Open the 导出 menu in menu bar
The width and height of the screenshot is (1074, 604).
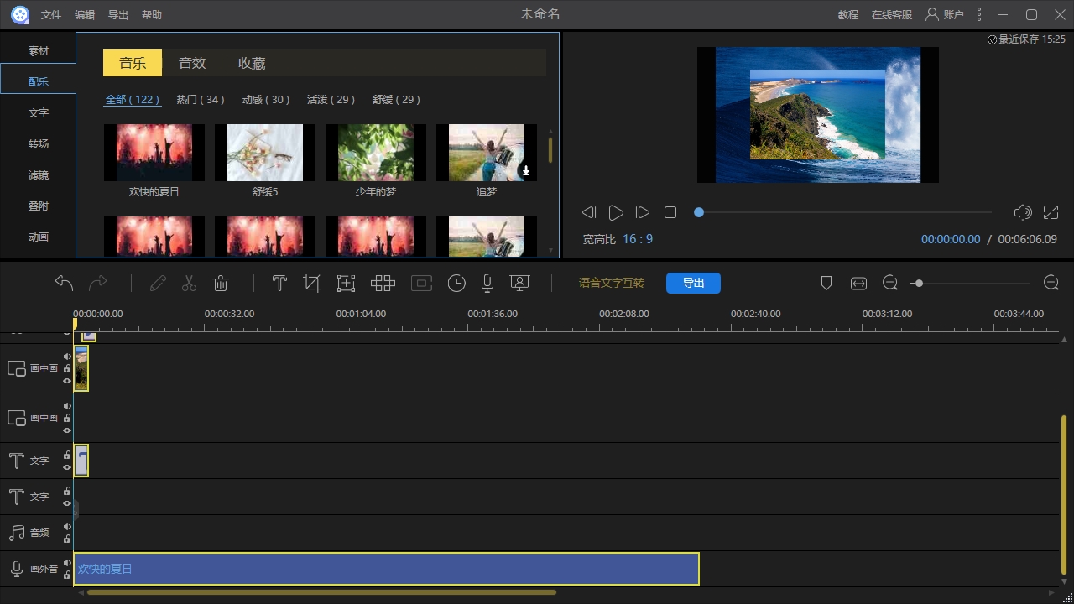click(x=118, y=15)
